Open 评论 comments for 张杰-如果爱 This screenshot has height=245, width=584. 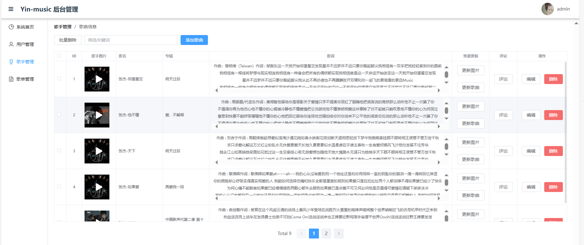click(x=503, y=187)
